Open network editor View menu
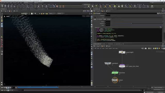The height and width of the screenshot is (93, 165). click(103, 49)
